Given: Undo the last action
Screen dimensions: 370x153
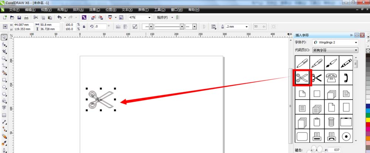Looking at the screenshot, I should point(60,17).
